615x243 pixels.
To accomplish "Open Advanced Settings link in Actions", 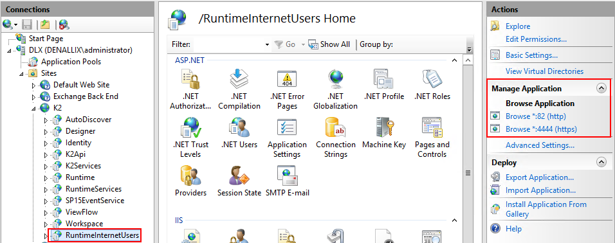I will 540,145.
